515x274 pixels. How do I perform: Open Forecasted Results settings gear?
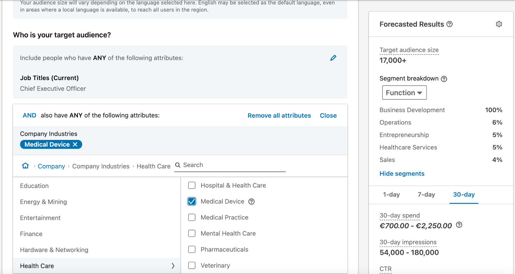point(499,24)
